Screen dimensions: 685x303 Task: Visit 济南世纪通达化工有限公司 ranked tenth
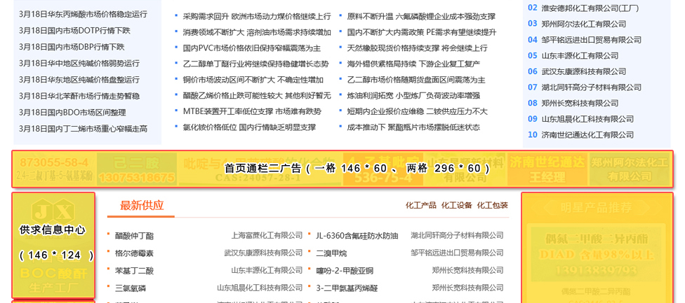[587, 135]
